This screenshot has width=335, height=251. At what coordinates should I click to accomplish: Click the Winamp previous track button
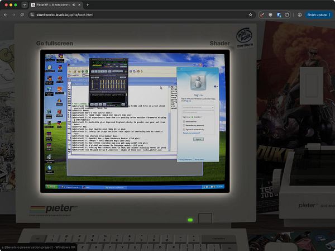pyautogui.click(x=92, y=72)
